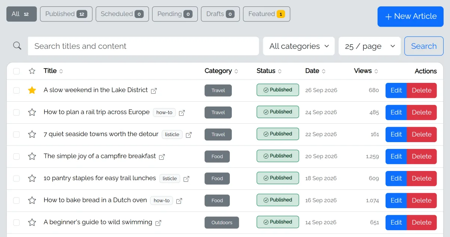This screenshot has height=237, width=450.
Task: Open wild swimming external link icon
Action: click(158, 223)
